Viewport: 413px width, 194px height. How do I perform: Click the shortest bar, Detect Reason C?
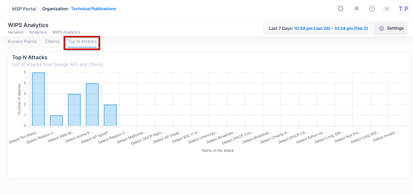pyautogui.click(x=56, y=121)
